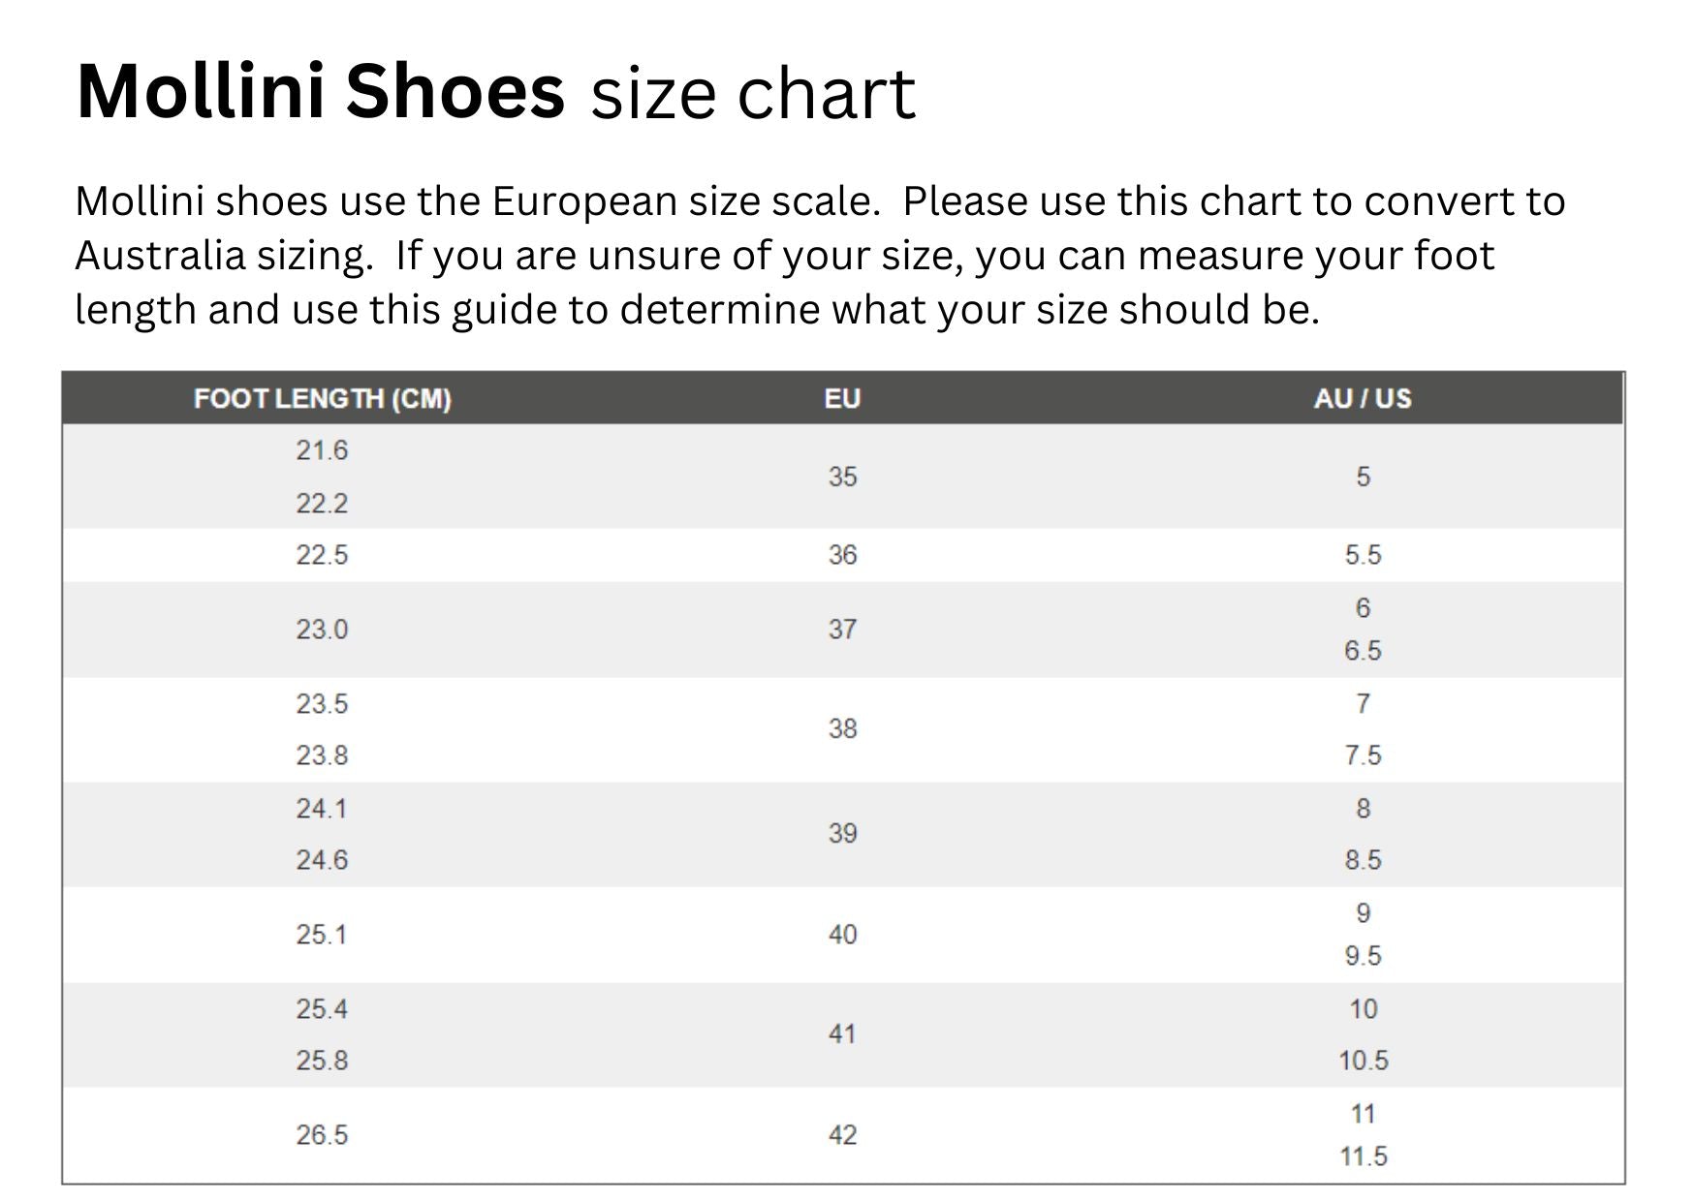1694x1201 pixels.
Task: Click the 25.1 foot length entry
Action: [322, 935]
